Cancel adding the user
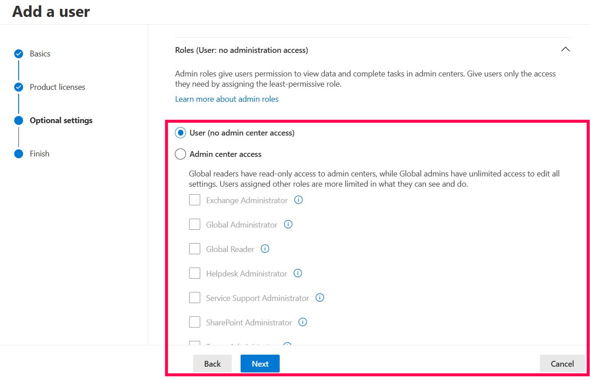Viewport: 590px width, 380px height. 562,364
